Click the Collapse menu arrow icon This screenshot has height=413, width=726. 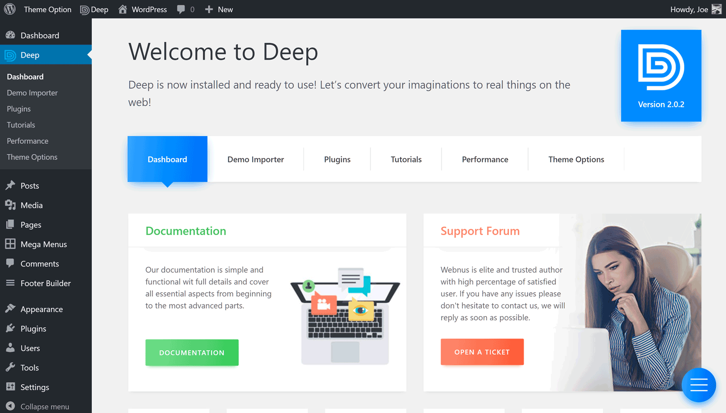(x=10, y=406)
